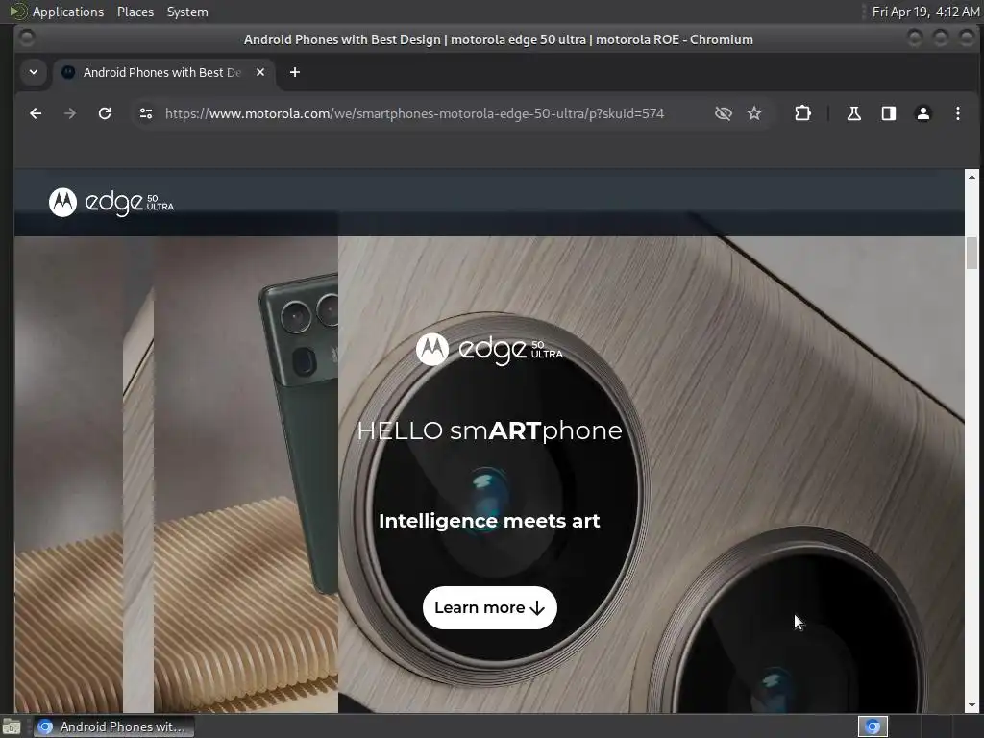Close the Android Phones with Best Design tab
Image resolution: width=984 pixels, height=738 pixels.
[x=260, y=72]
